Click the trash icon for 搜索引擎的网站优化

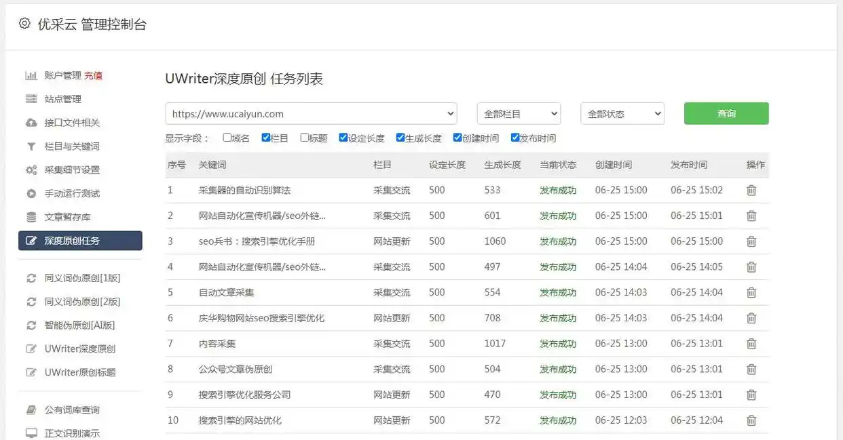752,420
